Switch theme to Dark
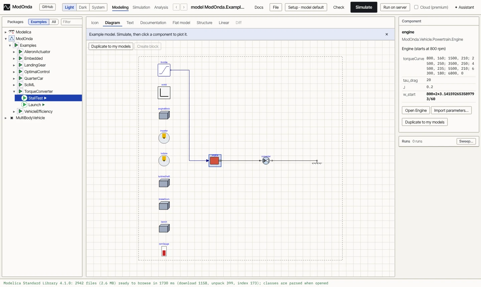Image resolution: width=481 pixels, height=287 pixels. 83,7
